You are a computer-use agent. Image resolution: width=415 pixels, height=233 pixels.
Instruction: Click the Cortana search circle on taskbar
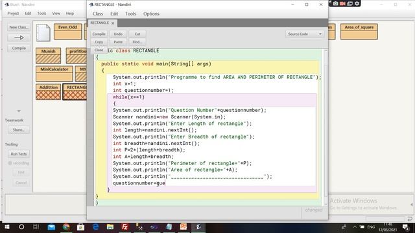[21, 227]
